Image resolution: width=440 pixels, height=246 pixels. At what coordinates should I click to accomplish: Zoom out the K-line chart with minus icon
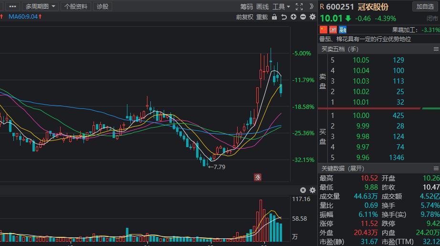303,17
